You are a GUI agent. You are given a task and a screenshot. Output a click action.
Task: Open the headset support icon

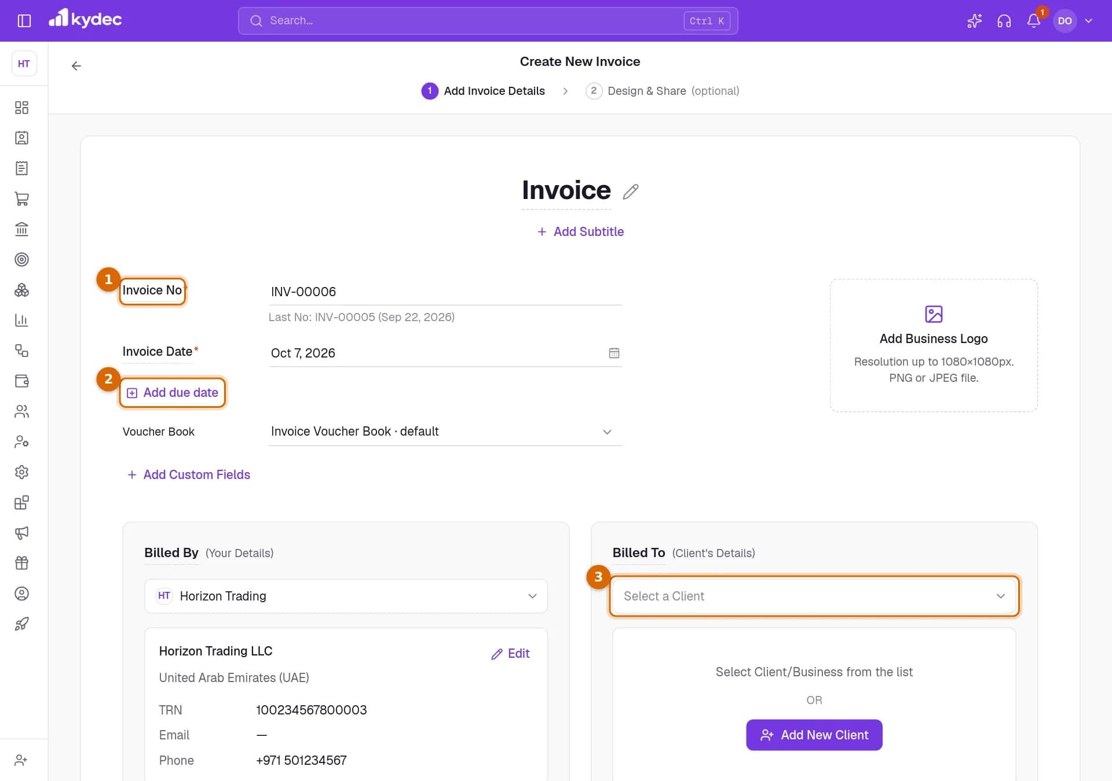pyautogui.click(x=1004, y=21)
